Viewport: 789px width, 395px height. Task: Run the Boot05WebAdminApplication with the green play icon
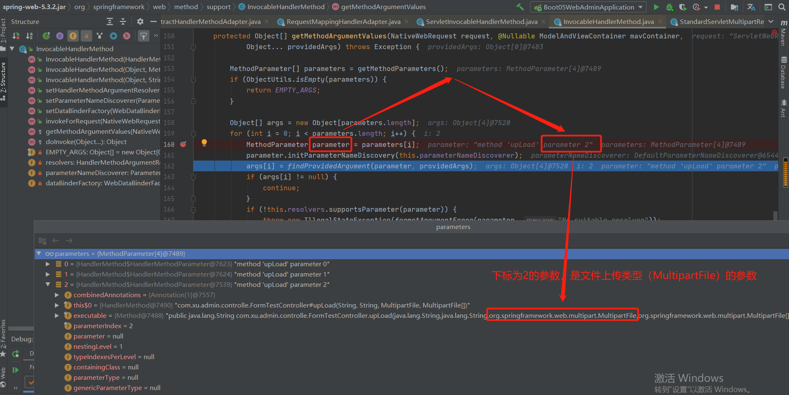[x=656, y=7]
